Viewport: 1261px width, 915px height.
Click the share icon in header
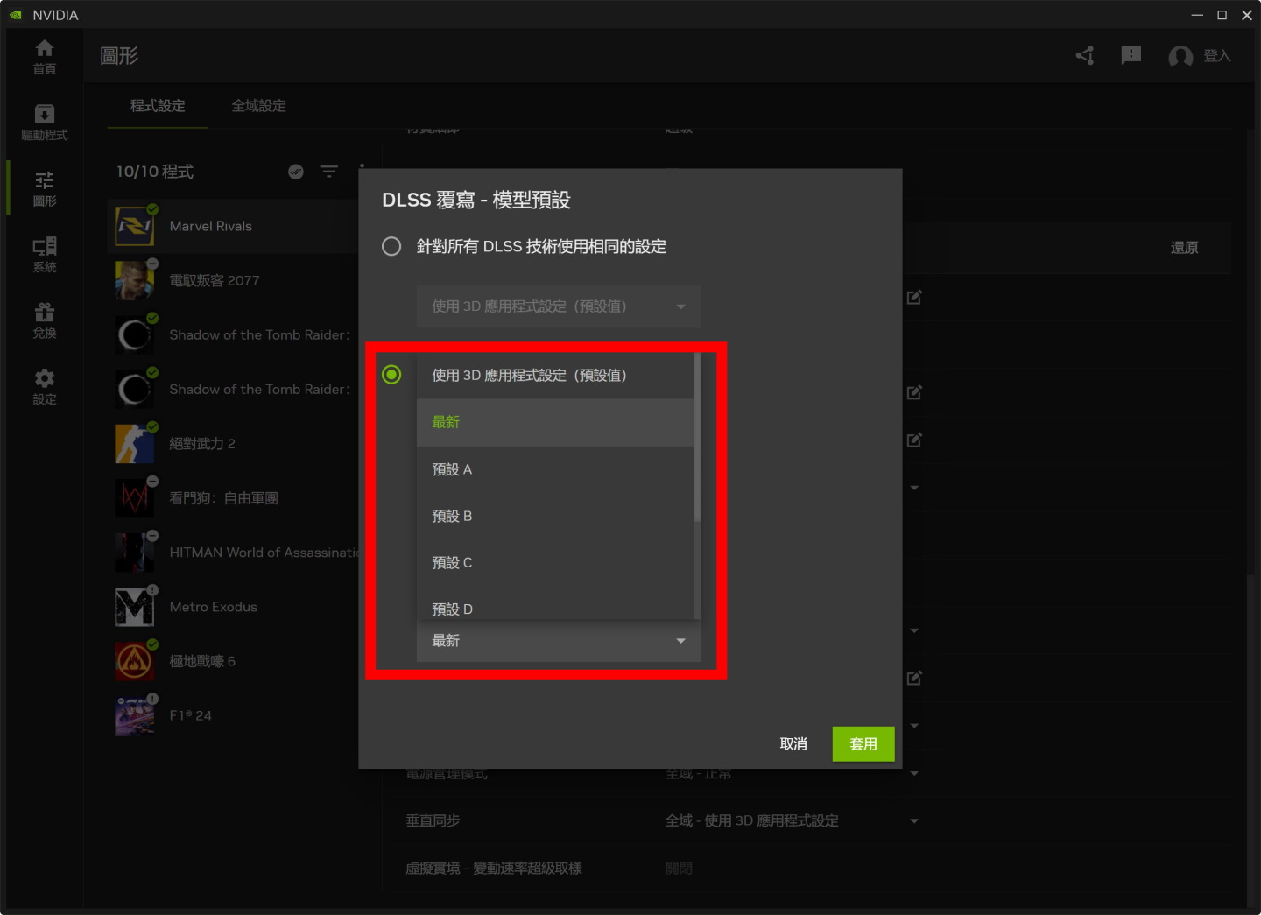point(1085,56)
